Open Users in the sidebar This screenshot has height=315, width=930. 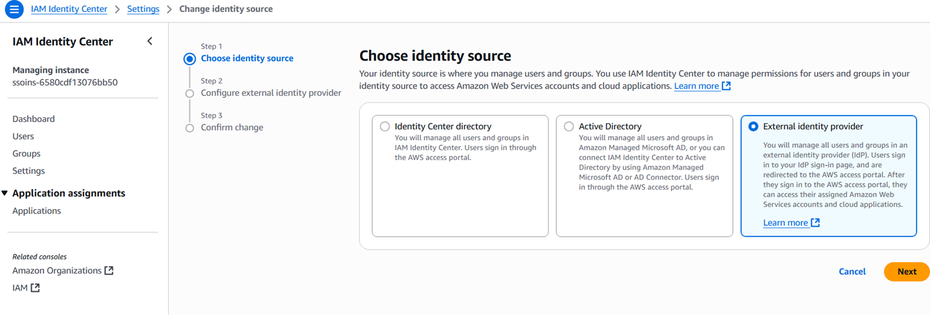(23, 136)
